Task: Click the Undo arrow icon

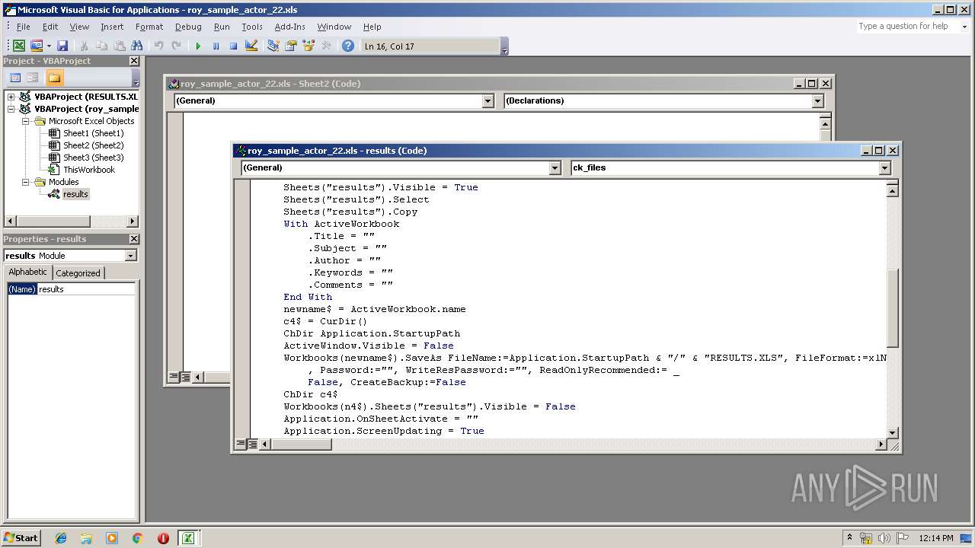Action: coord(159,46)
